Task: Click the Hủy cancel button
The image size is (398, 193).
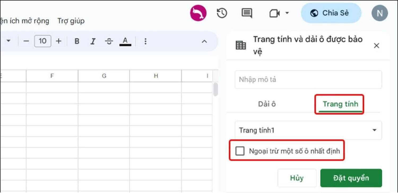Action: [297, 178]
